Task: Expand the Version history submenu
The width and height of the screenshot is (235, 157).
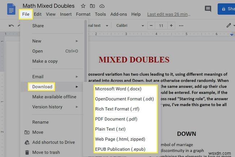Action: (x=52, y=107)
